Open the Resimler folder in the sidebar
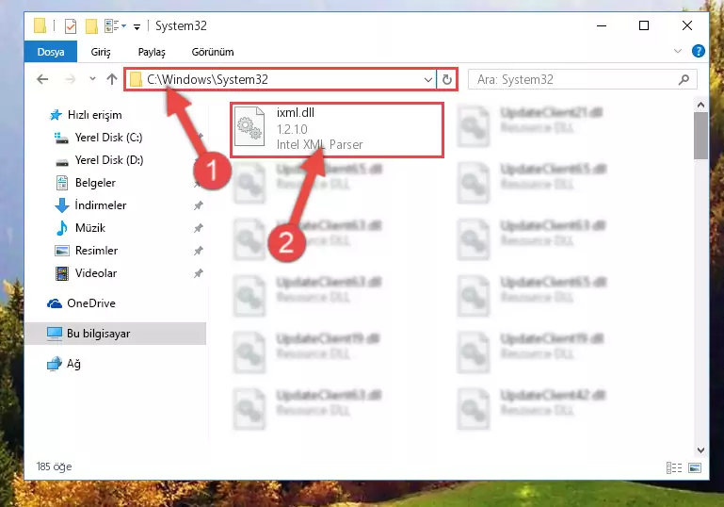This screenshot has height=507, width=724. [96, 251]
